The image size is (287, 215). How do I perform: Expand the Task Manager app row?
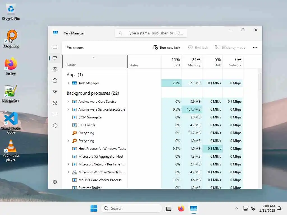coord(68,83)
